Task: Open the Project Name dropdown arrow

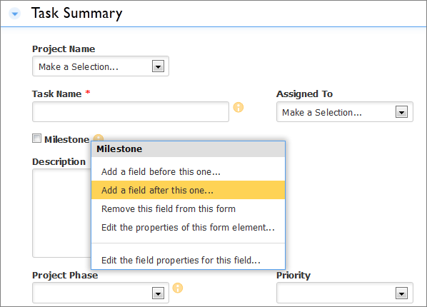Action: [x=158, y=66]
